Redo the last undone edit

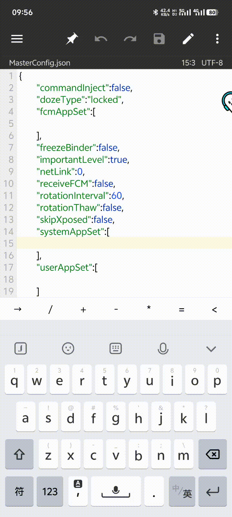[x=130, y=39]
